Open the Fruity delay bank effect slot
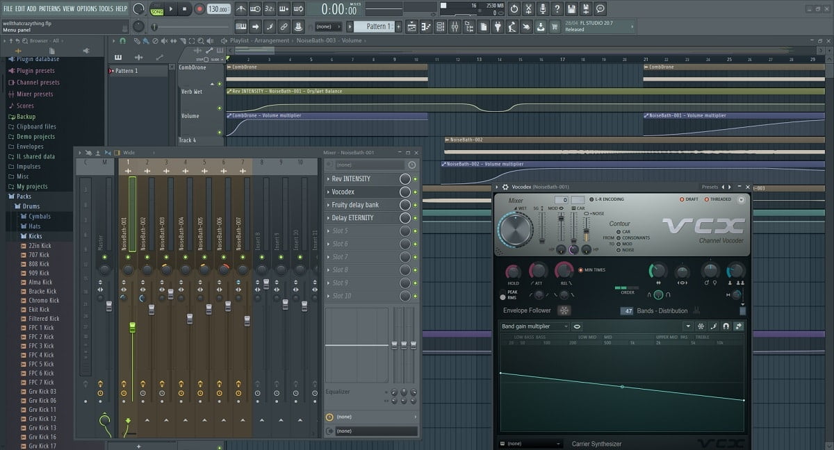 point(361,205)
